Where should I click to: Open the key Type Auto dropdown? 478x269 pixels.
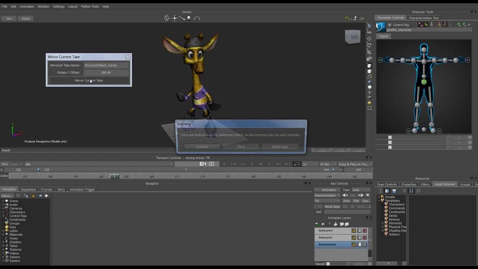[x=361, y=190]
